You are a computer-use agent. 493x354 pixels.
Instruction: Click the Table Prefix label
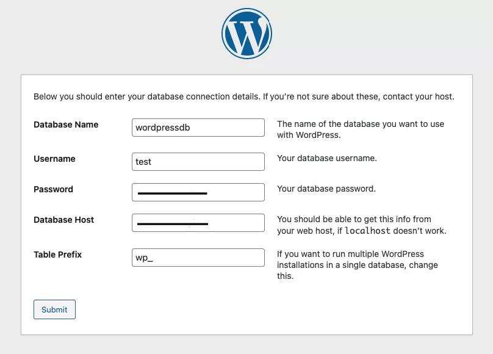pyautogui.click(x=58, y=255)
